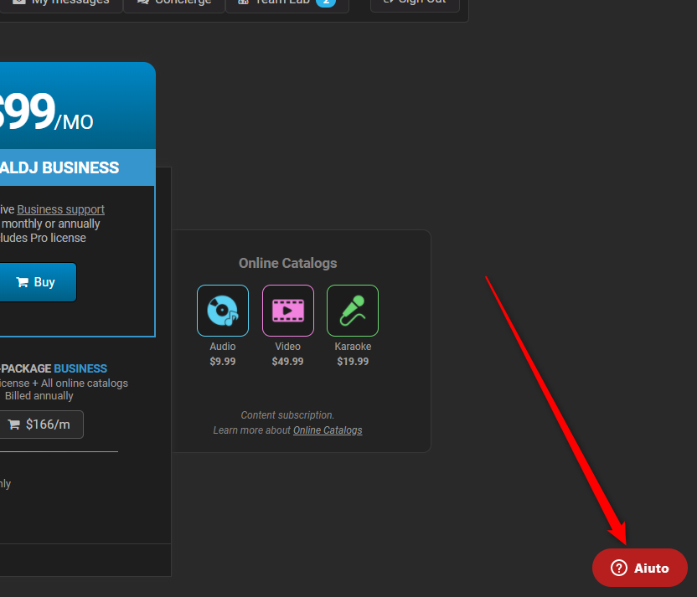697x597 pixels.
Task: Click the "$9.99" Audio price
Action: (x=223, y=361)
